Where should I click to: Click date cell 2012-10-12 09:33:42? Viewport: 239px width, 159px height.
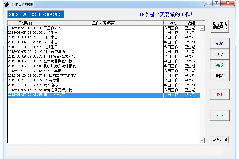click(25, 71)
